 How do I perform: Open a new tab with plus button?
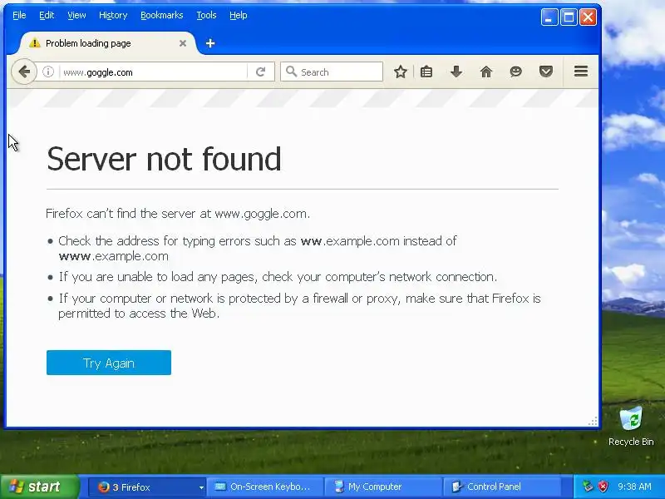pyautogui.click(x=210, y=43)
